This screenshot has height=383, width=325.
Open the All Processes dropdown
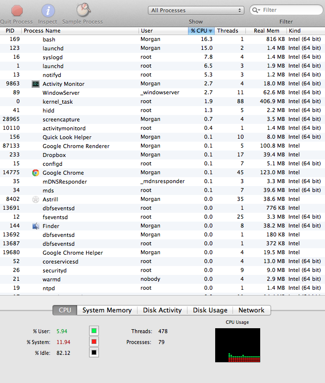(196, 10)
